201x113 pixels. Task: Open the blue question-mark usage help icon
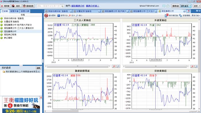pos(59,16)
